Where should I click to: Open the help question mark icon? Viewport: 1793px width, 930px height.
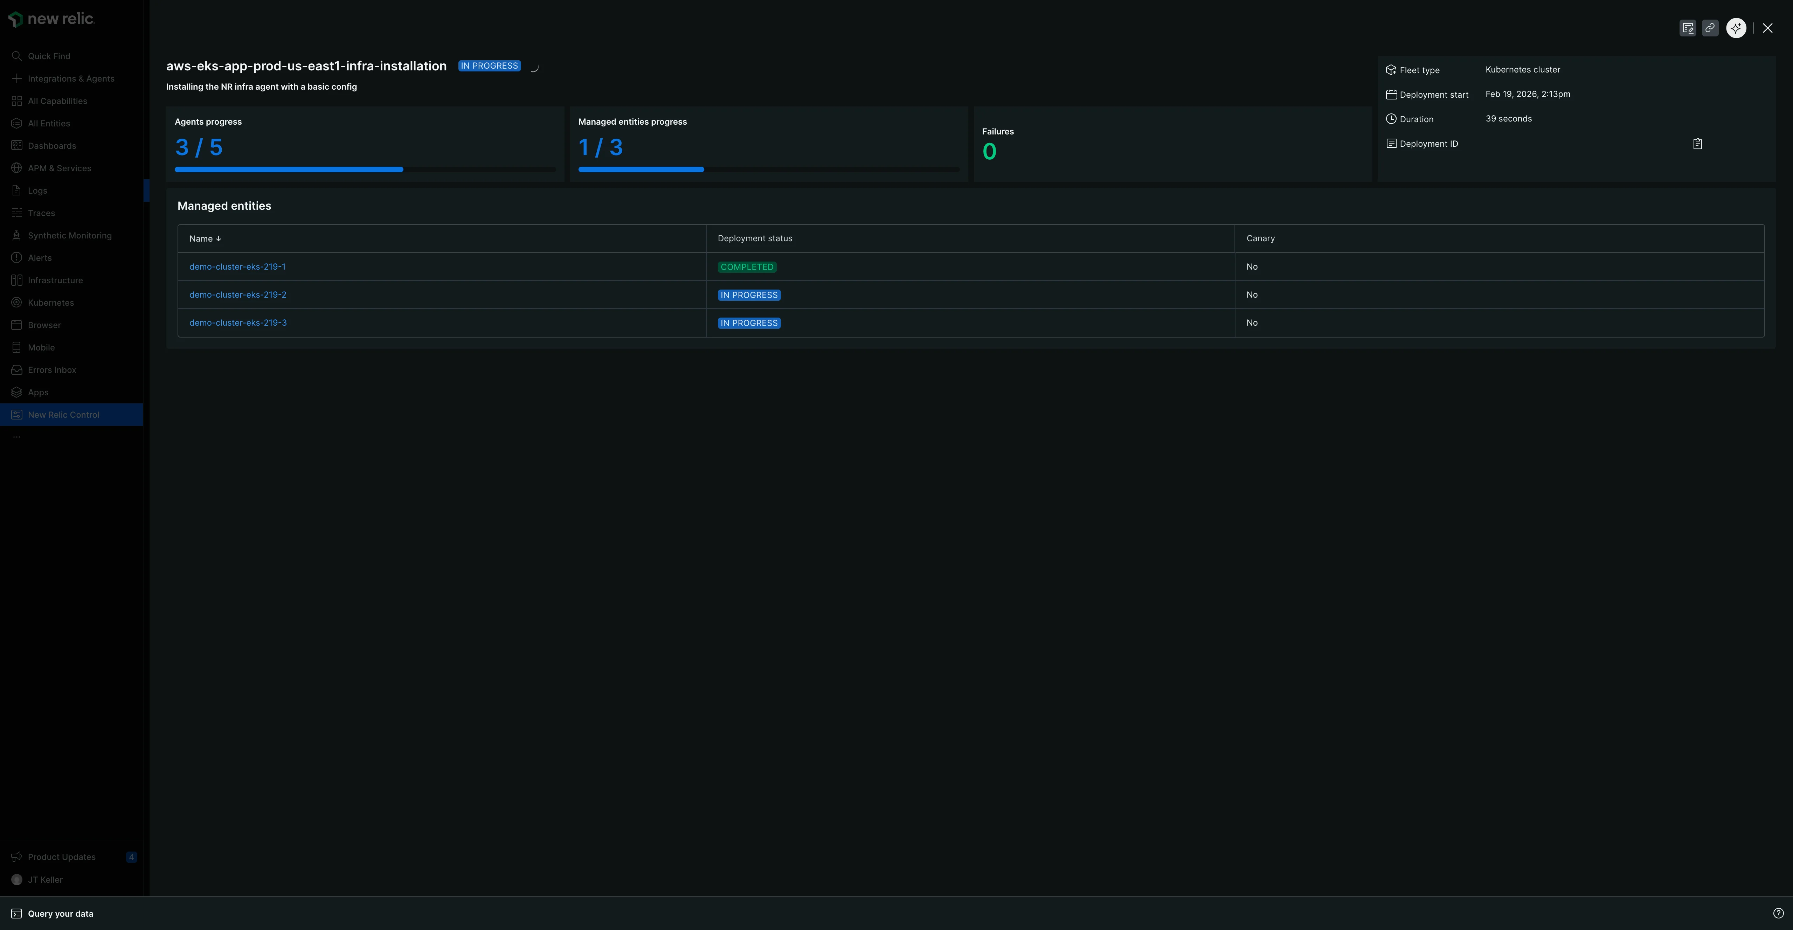(x=1778, y=913)
